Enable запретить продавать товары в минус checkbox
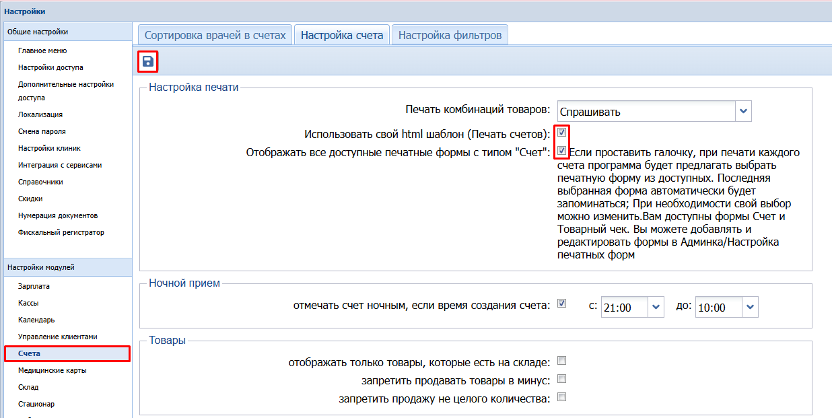832x418 pixels. tap(561, 379)
